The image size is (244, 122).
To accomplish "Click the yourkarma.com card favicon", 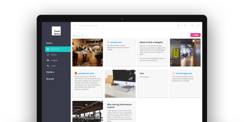I will 76,73.
